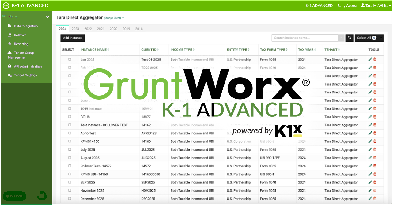The width and height of the screenshot is (393, 205).
Task: Click the search magnifying glass button
Action: (349, 38)
